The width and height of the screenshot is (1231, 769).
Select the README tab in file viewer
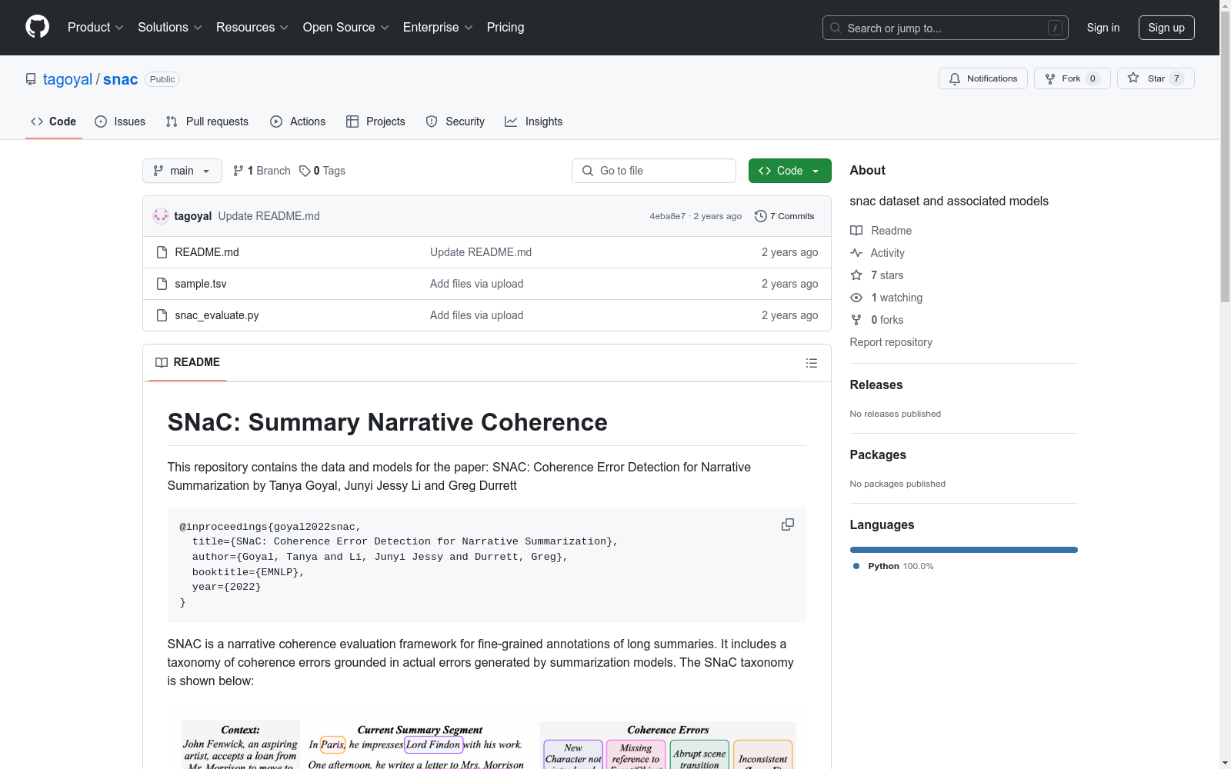click(188, 362)
